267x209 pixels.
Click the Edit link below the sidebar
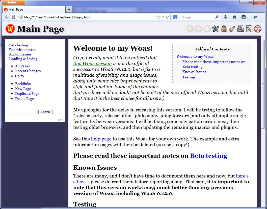[61, 120]
